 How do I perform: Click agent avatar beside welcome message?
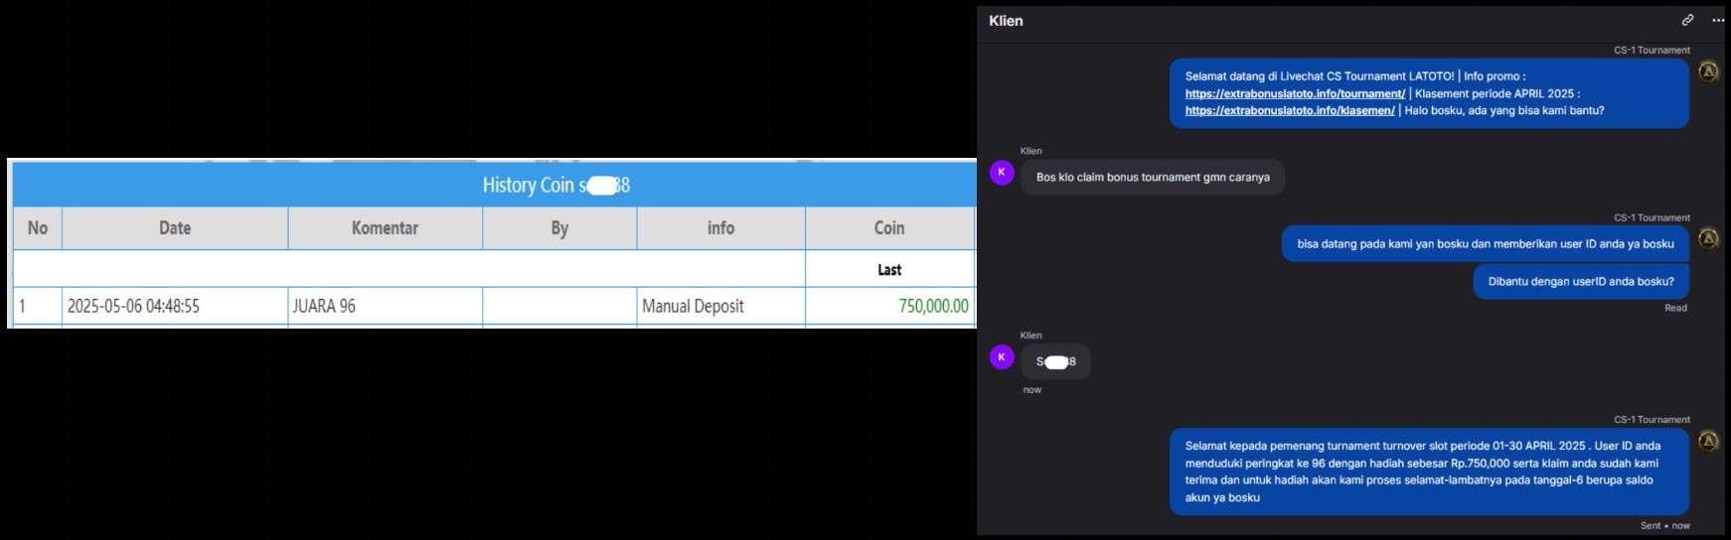1708,71
